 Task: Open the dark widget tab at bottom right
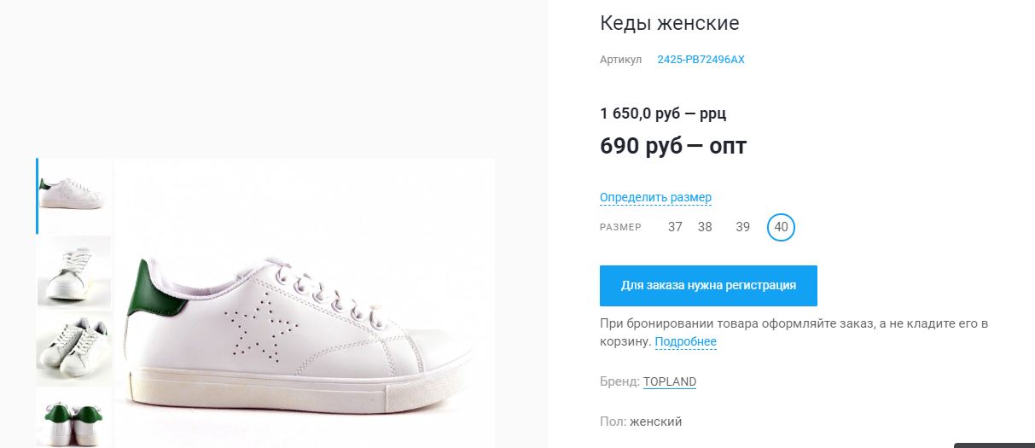[994, 444]
